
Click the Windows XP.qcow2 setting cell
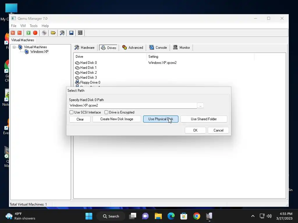coord(162,63)
